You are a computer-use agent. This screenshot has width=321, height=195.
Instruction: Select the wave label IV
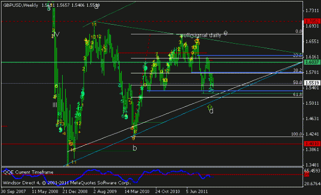(57, 34)
